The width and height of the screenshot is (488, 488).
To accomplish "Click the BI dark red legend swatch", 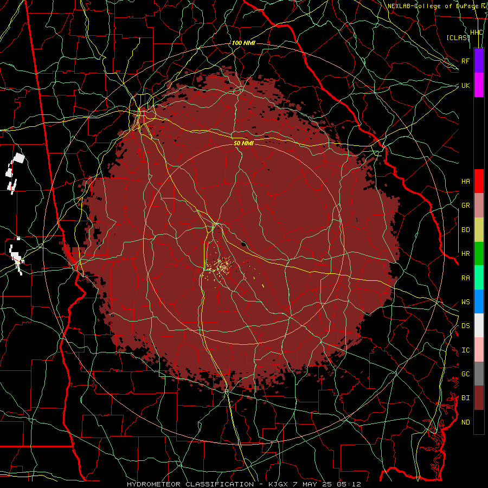I will click(x=479, y=398).
